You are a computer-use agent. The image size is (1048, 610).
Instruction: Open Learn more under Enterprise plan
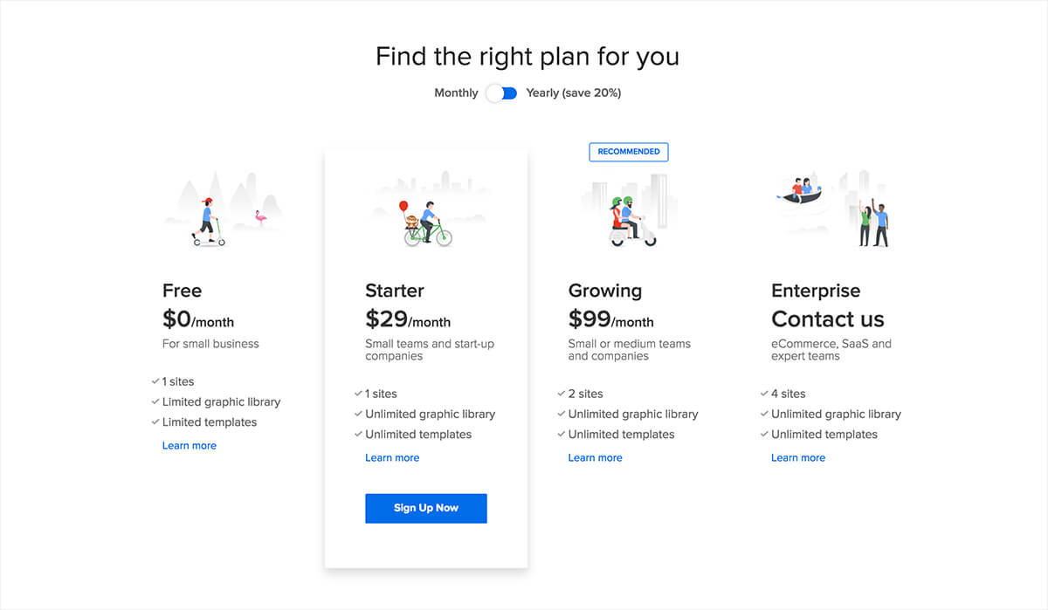pyautogui.click(x=797, y=458)
